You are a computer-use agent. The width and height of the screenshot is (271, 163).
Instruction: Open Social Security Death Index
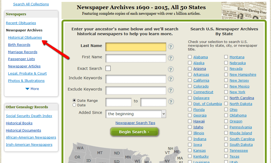pos(29,116)
